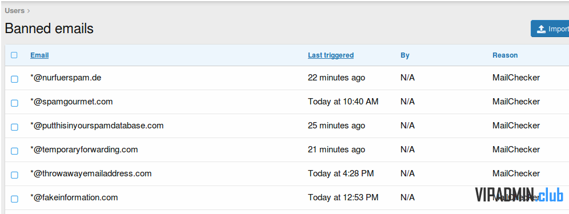Sort by Last triggered column
Image resolution: width=569 pixels, height=214 pixels.
331,55
